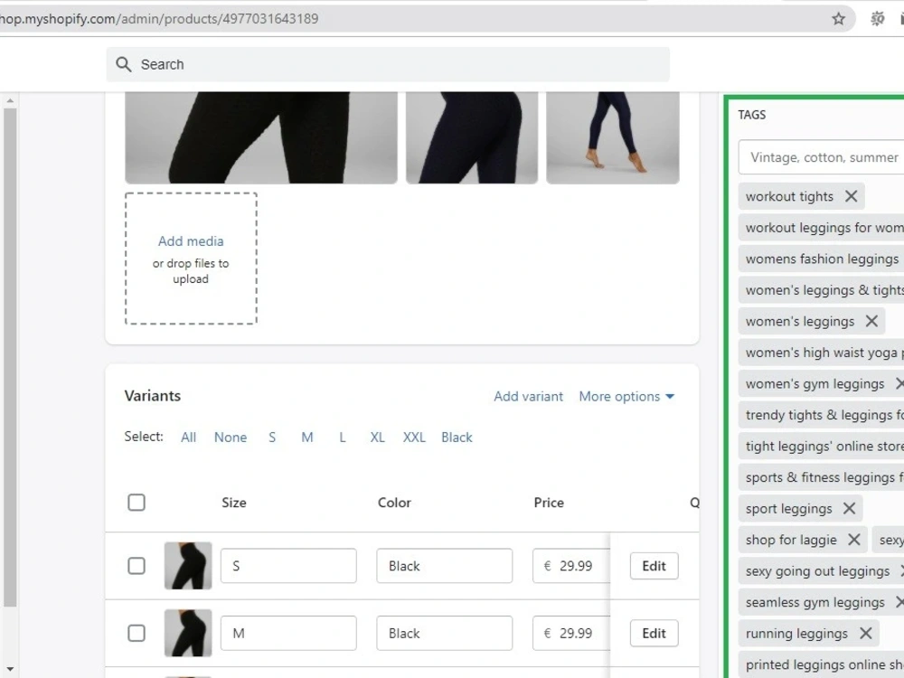
Task: Click the M size field
Action: 288,633
